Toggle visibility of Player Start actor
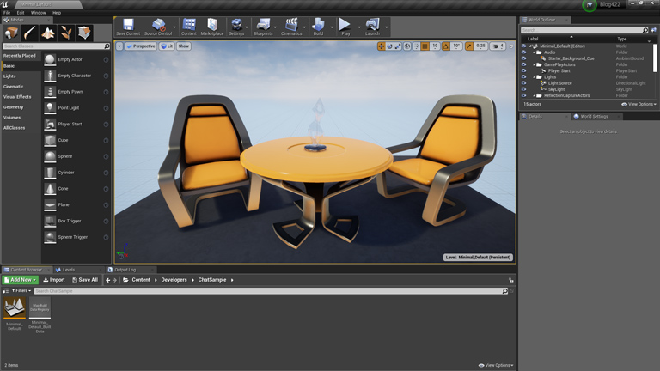The image size is (660, 371). pos(523,71)
